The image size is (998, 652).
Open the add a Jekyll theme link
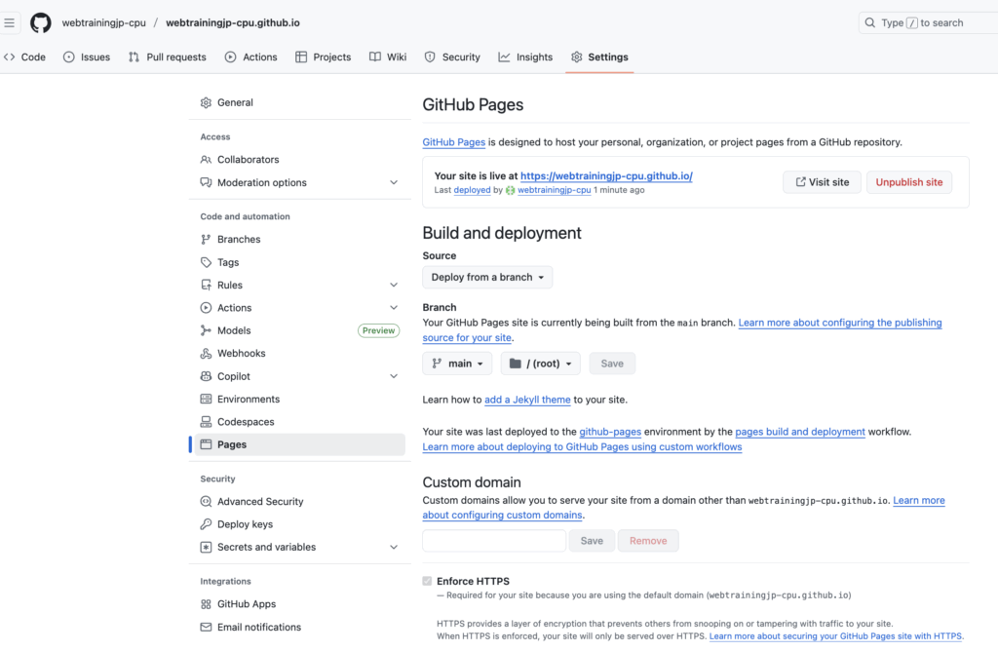(527, 400)
